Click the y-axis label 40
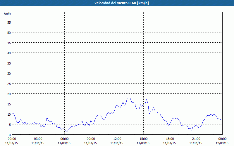 (9, 53)
